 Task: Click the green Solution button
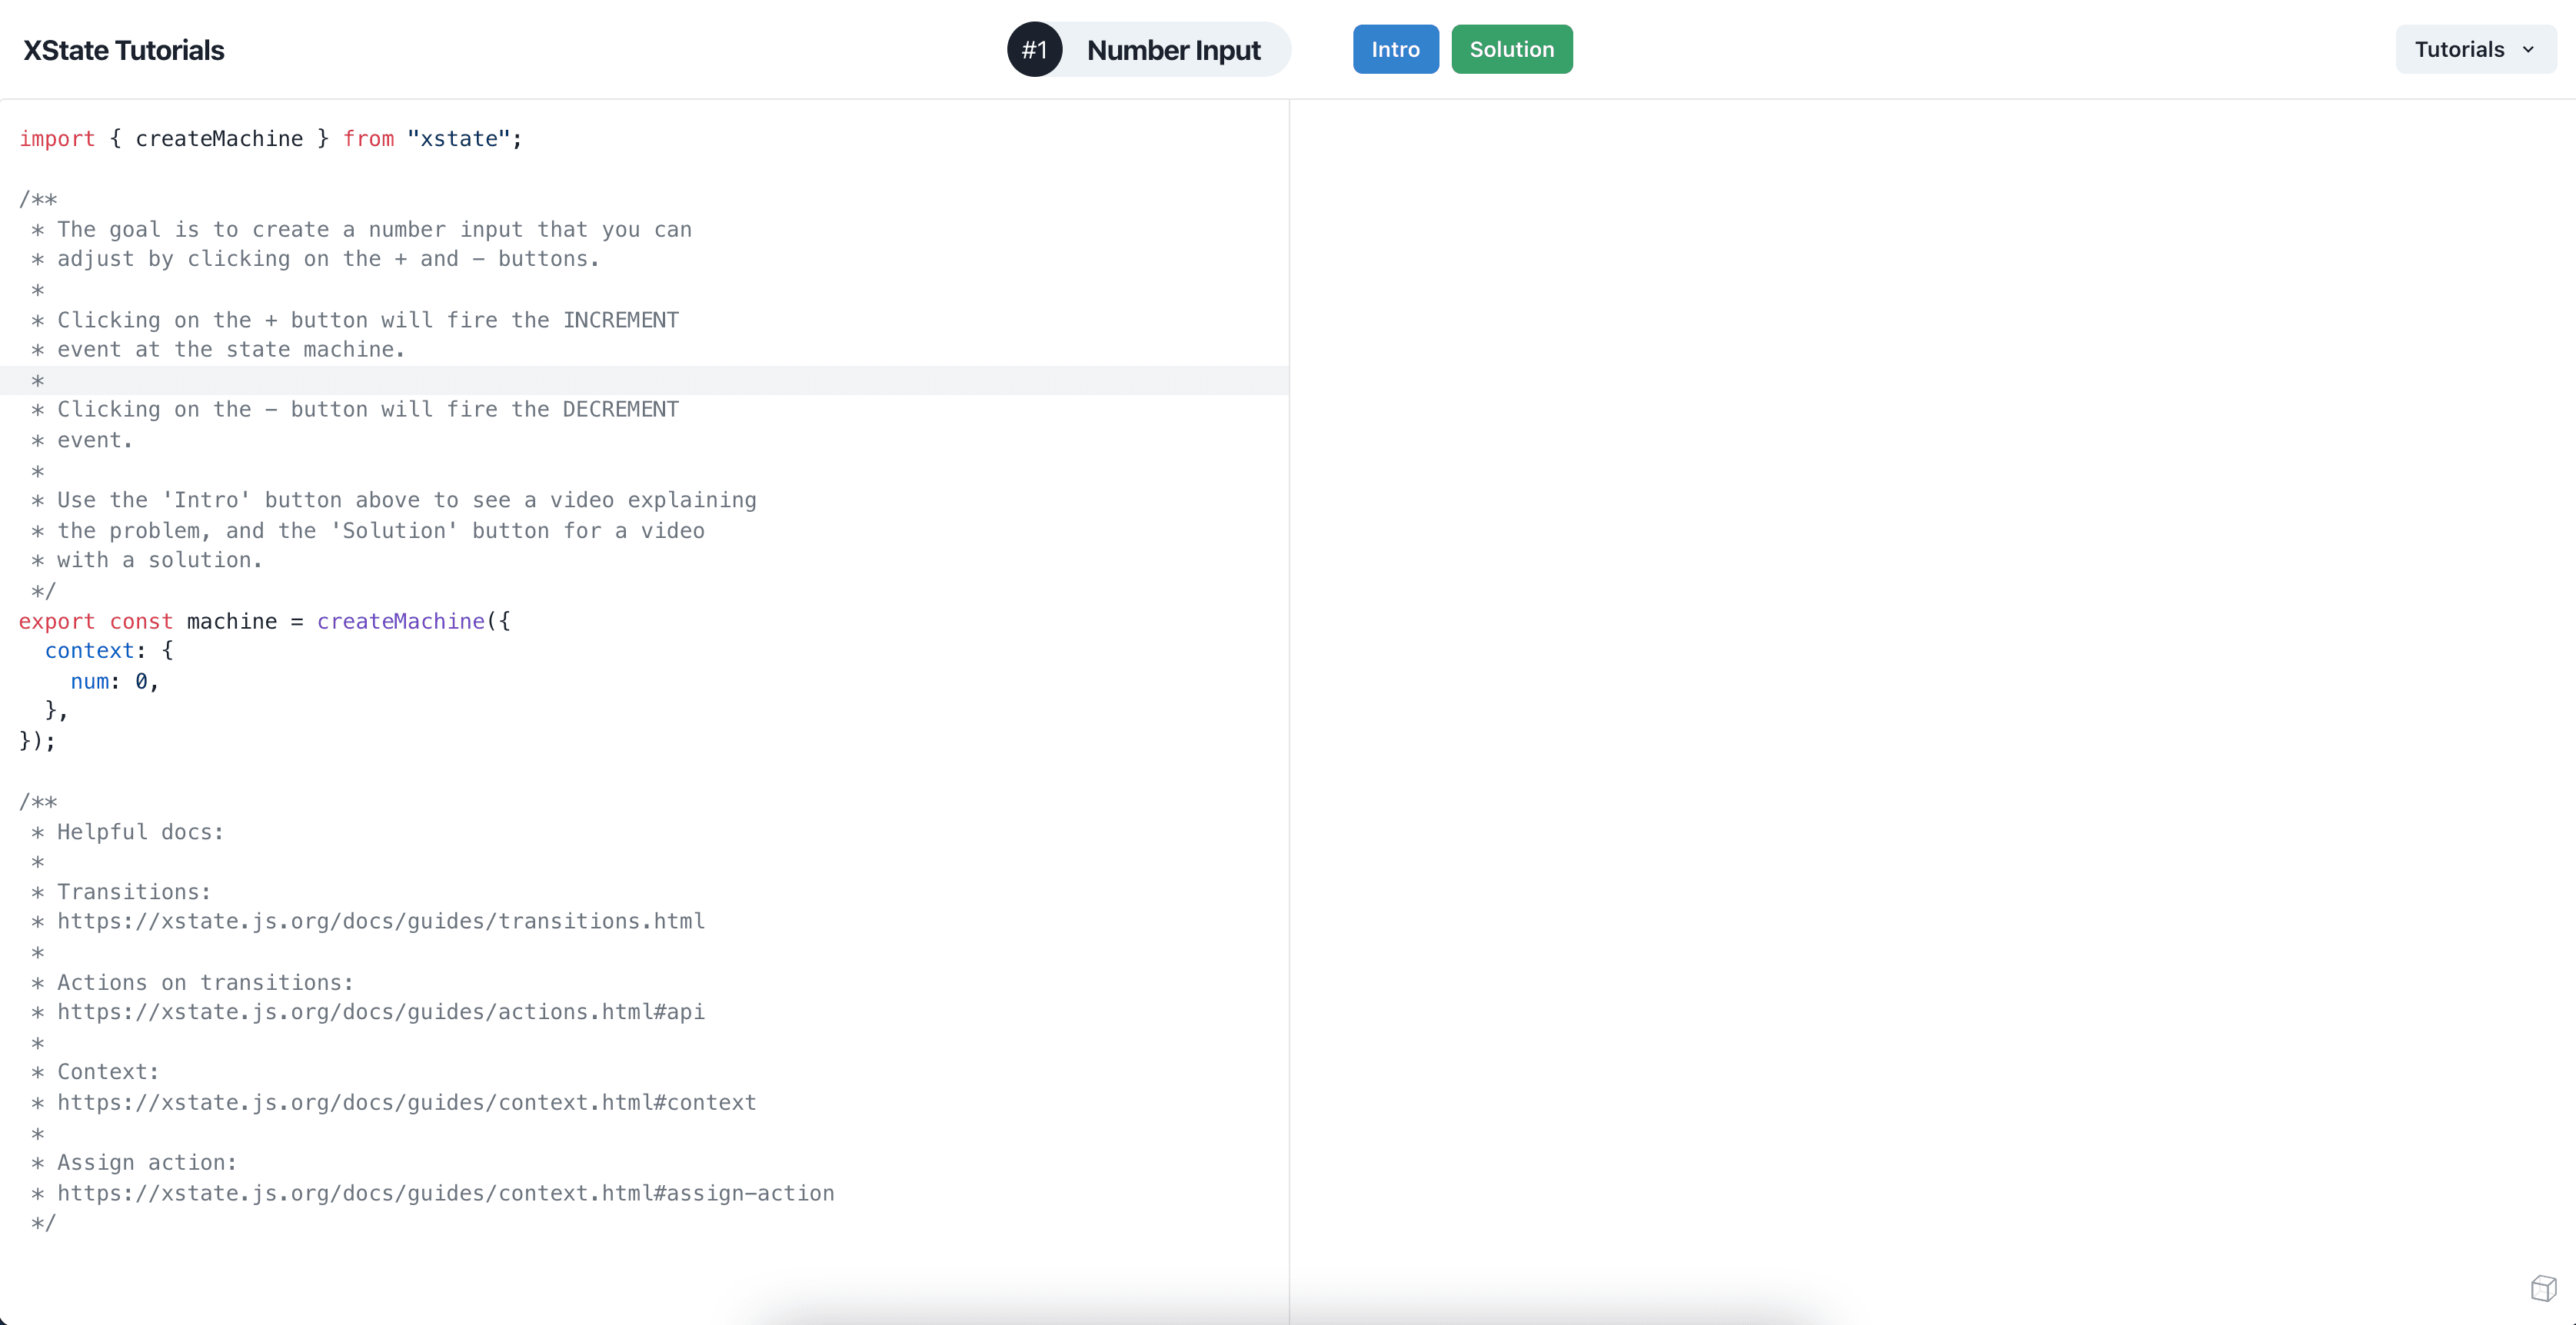1511,50
